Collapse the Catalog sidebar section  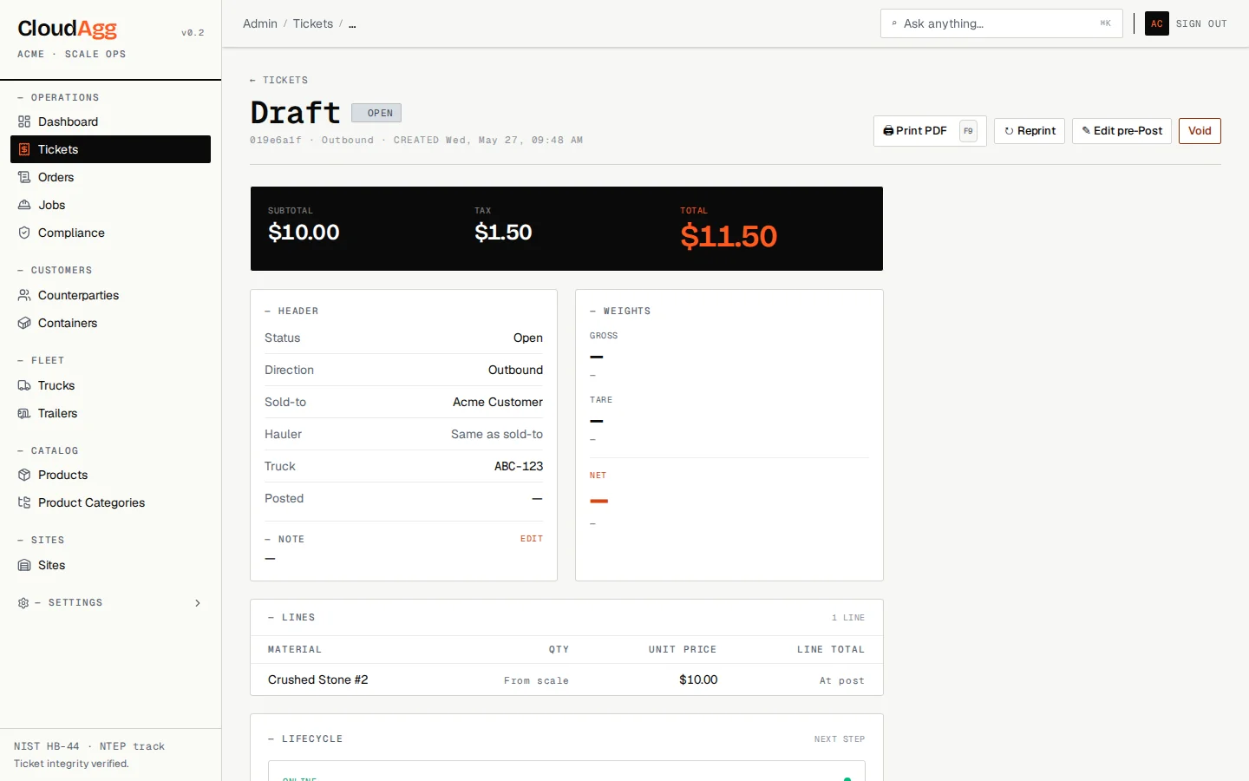tap(48, 450)
